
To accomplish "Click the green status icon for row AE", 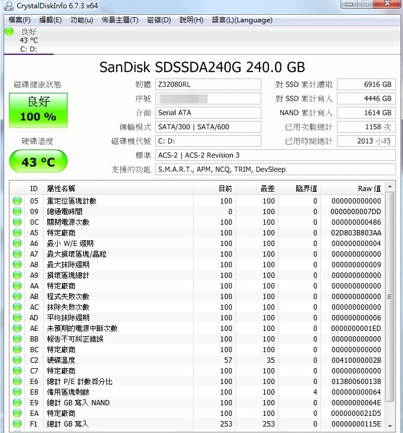I will click(x=17, y=328).
